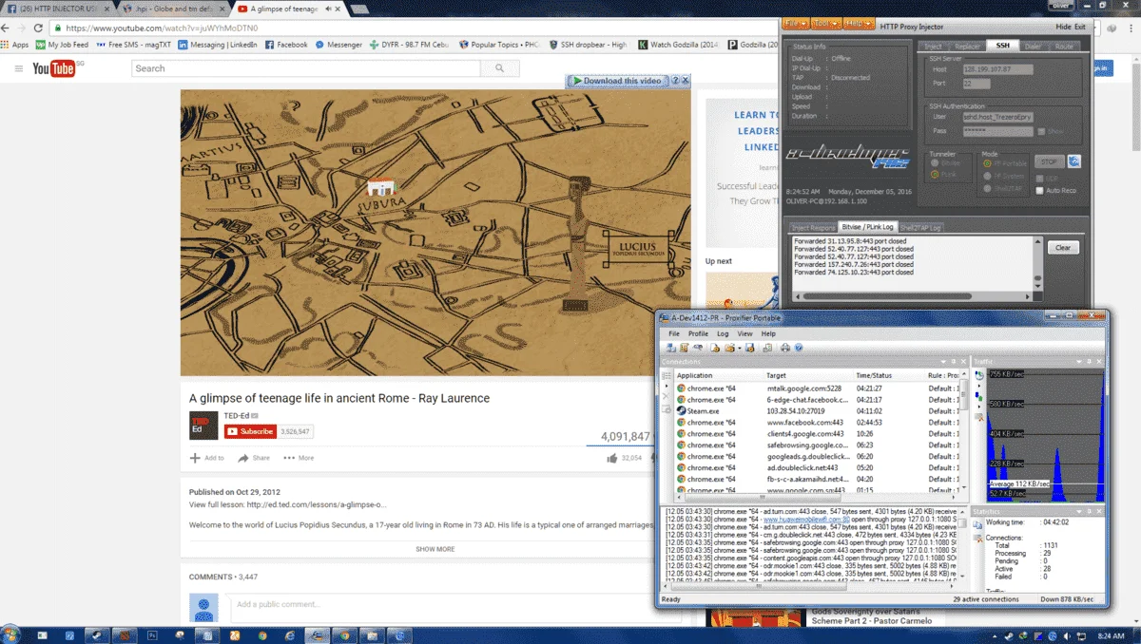Toggle the UDP checkbox in HTTP Proxy Injector
This screenshot has height=644, width=1141.
point(1039,179)
